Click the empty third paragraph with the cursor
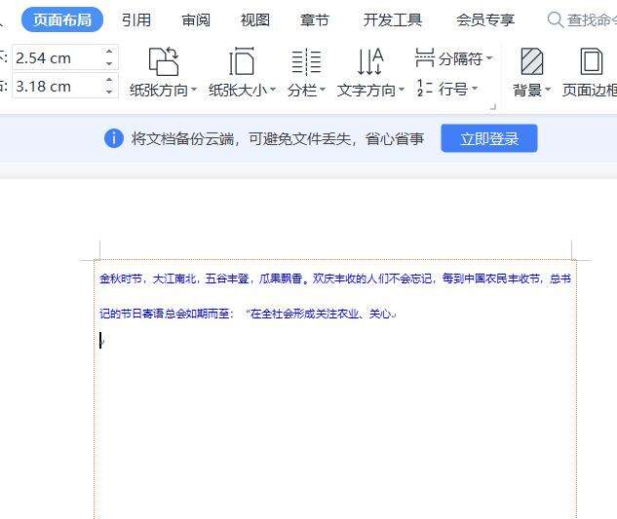 click(x=101, y=340)
